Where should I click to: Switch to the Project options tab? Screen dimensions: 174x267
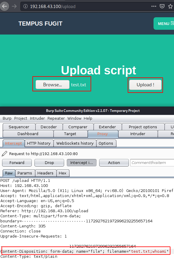click(x=143, y=127)
